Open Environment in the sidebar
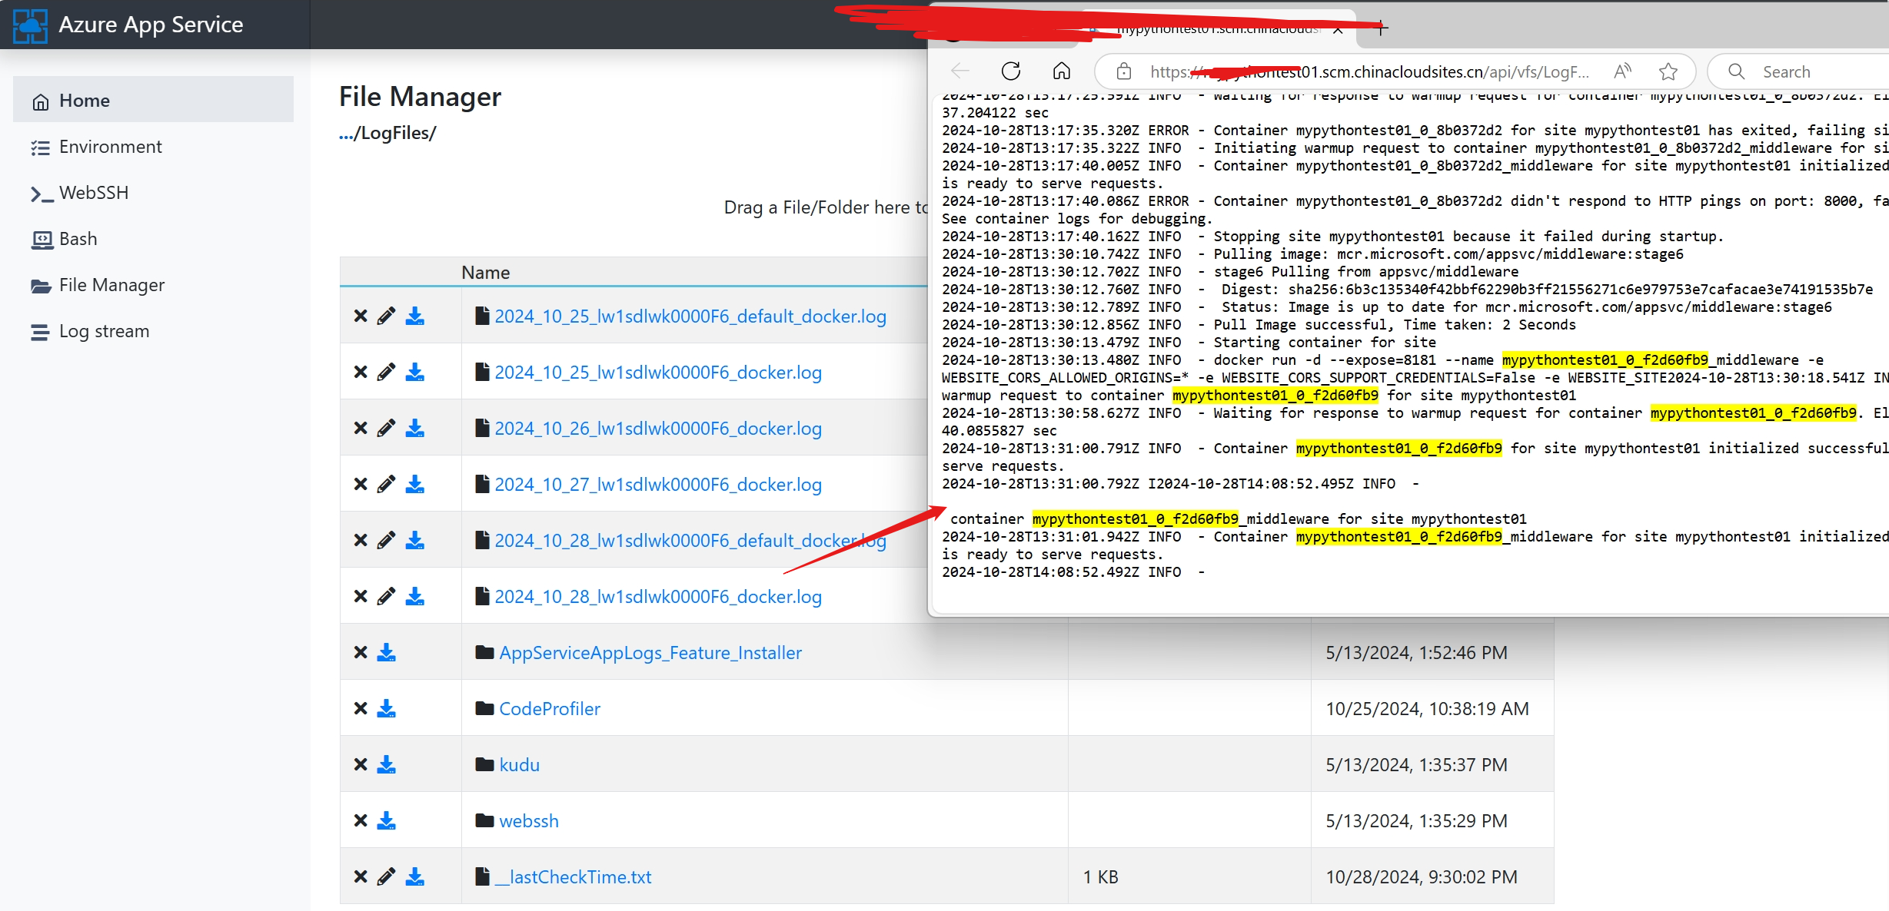 coord(110,147)
